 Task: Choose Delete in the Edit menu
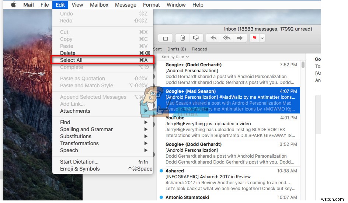(x=103, y=53)
